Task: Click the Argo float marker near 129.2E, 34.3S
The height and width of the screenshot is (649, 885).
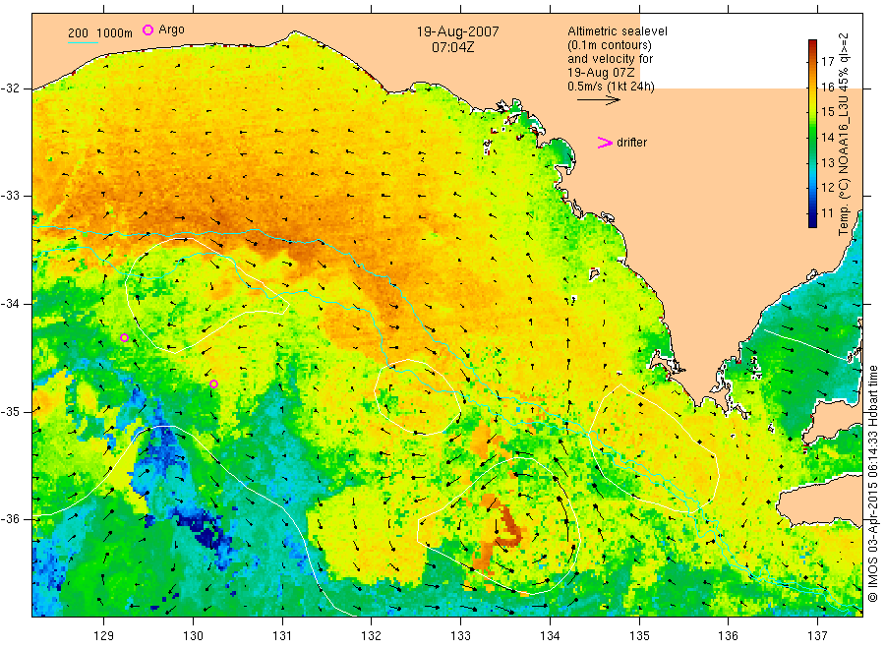Action: pyautogui.click(x=125, y=338)
